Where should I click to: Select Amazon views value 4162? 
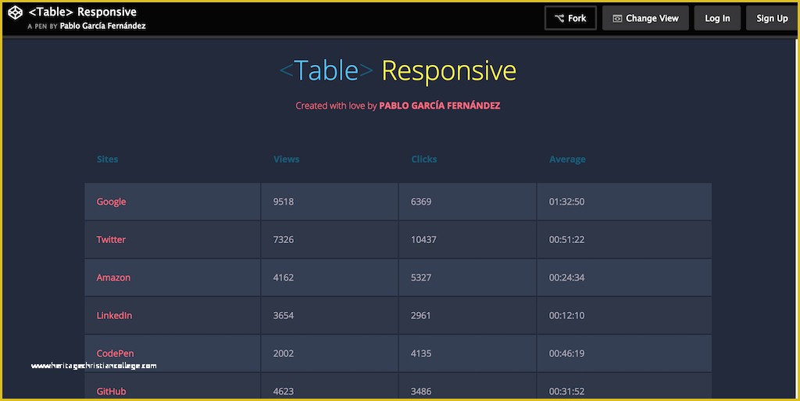[x=283, y=277]
